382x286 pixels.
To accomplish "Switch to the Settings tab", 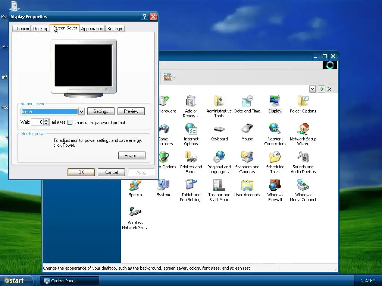I will click(x=115, y=29).
